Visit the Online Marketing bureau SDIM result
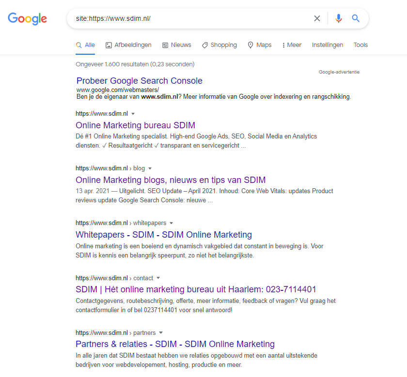This screenshot has width=407, height=377. click(135, 125)
